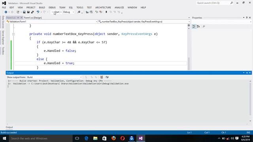Click the Find in Files icon after Debug
253x142 pixels.
(79, 12)
